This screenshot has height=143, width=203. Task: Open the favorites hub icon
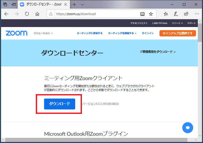click(x=166, y=14)
